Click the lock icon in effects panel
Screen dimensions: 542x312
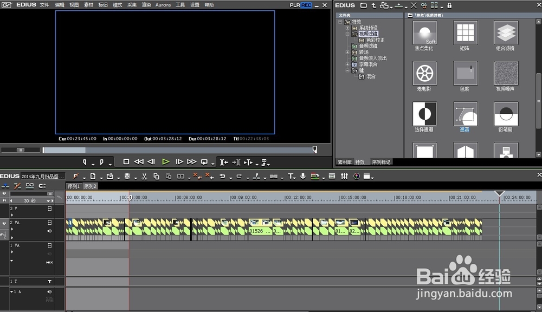click(x=449, y=5)
